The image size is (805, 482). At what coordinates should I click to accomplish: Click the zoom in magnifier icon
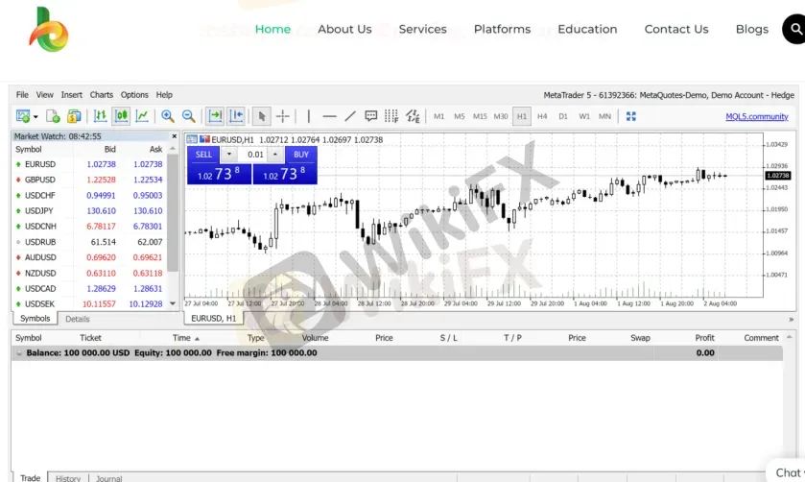167,116
